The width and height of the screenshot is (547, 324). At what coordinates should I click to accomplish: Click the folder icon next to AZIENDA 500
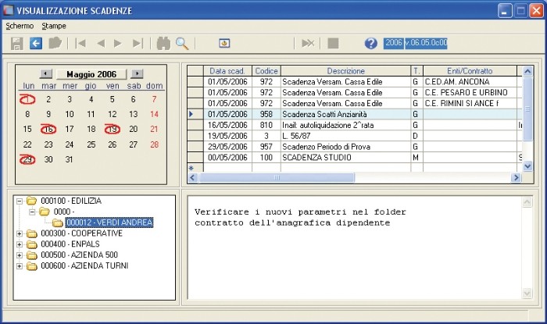pyautogui.click(x=32, y=255)
